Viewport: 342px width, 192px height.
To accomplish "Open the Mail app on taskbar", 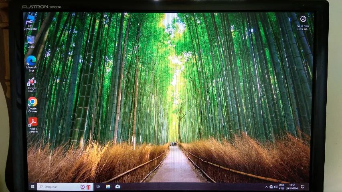I will click(118, 187).
